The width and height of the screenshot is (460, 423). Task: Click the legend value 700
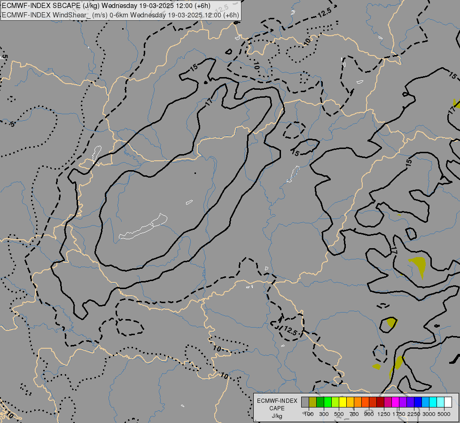[354, 414]
